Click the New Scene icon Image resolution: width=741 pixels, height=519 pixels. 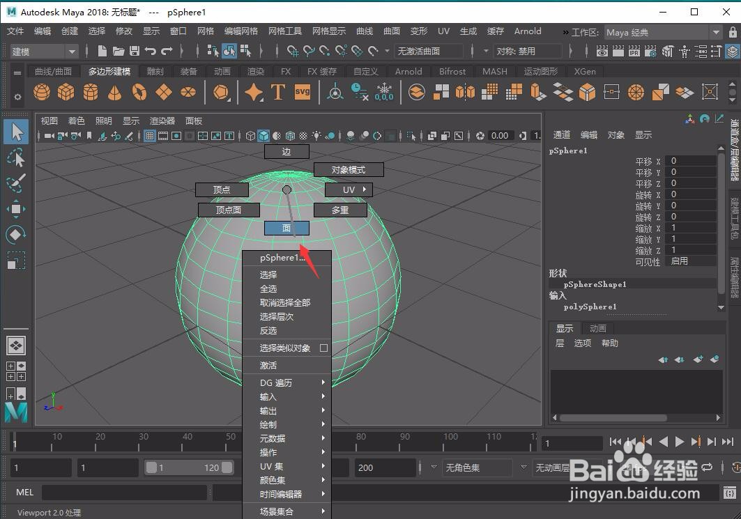point(102,51)
